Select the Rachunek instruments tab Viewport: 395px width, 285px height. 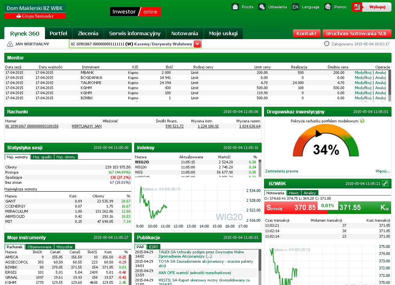click(14, 247)
